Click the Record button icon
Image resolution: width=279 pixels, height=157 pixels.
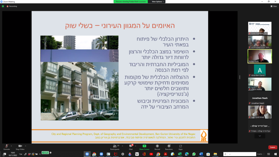pos(157,147)
